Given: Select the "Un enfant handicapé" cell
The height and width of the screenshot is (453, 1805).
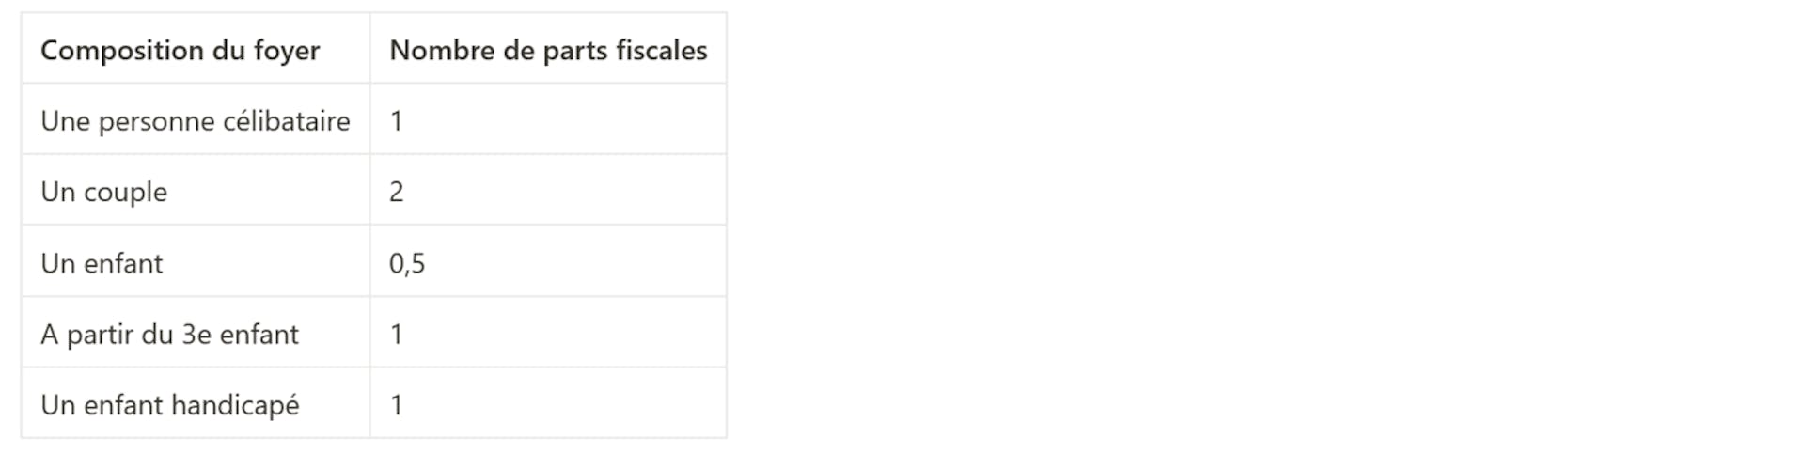Looking at the screenshot, I should coord(169,405).
